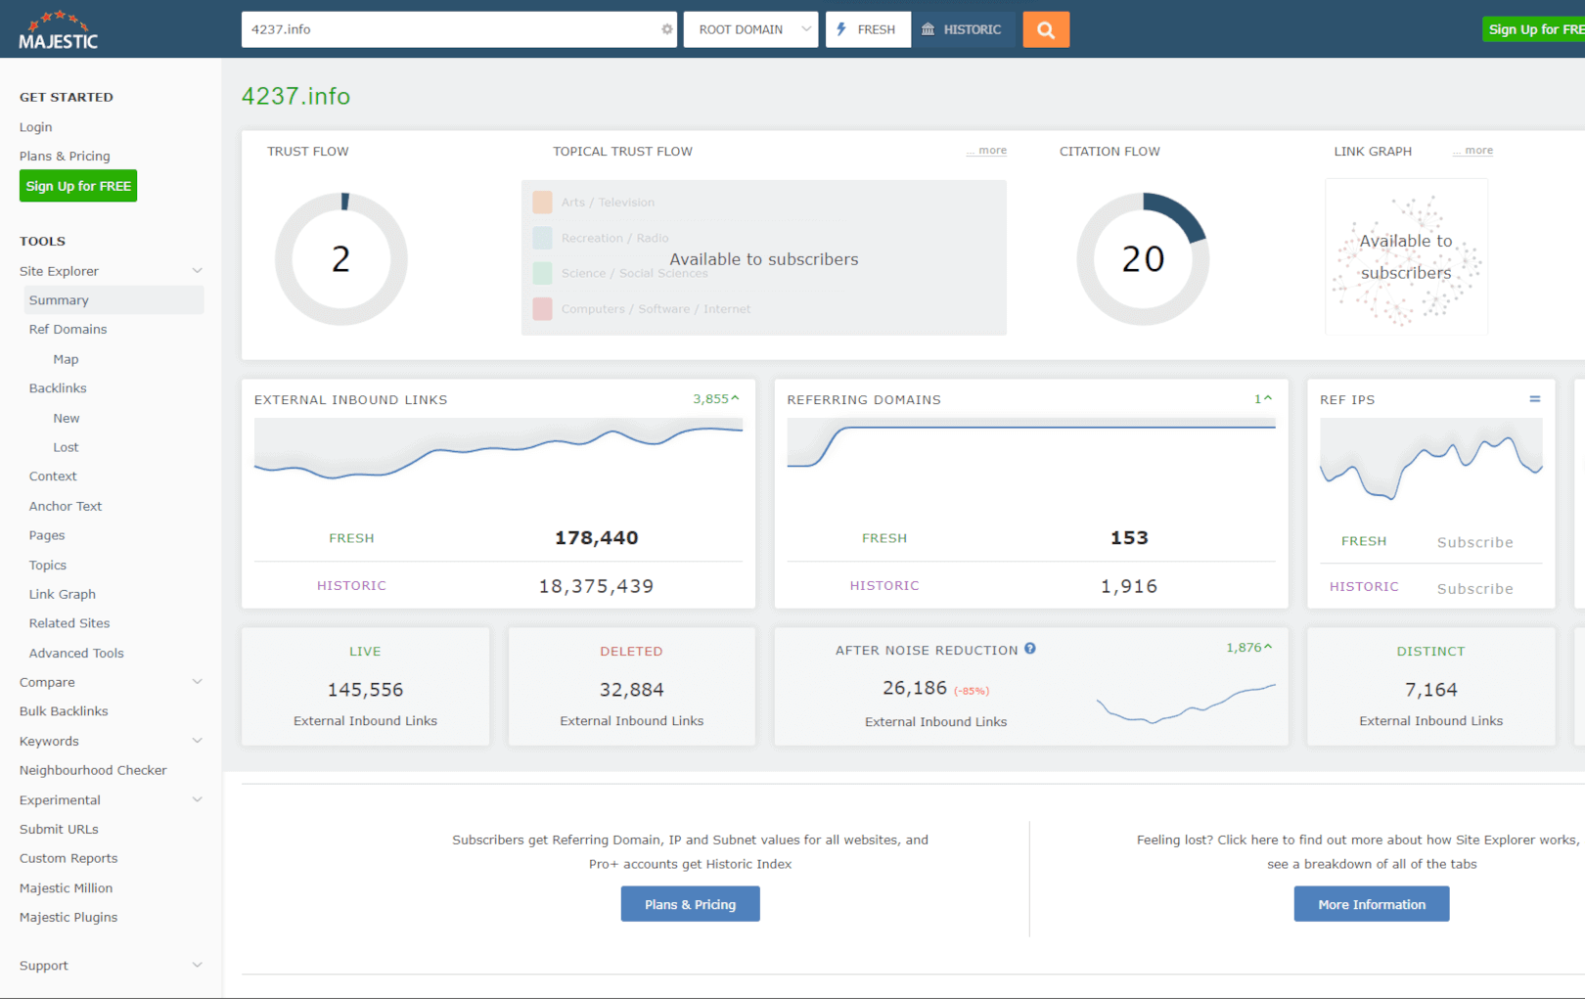The width and height of the screenshot is (1585, 999).
Task: Open the ROOT DOMAIN dropdown
Action: coord(750,29)
